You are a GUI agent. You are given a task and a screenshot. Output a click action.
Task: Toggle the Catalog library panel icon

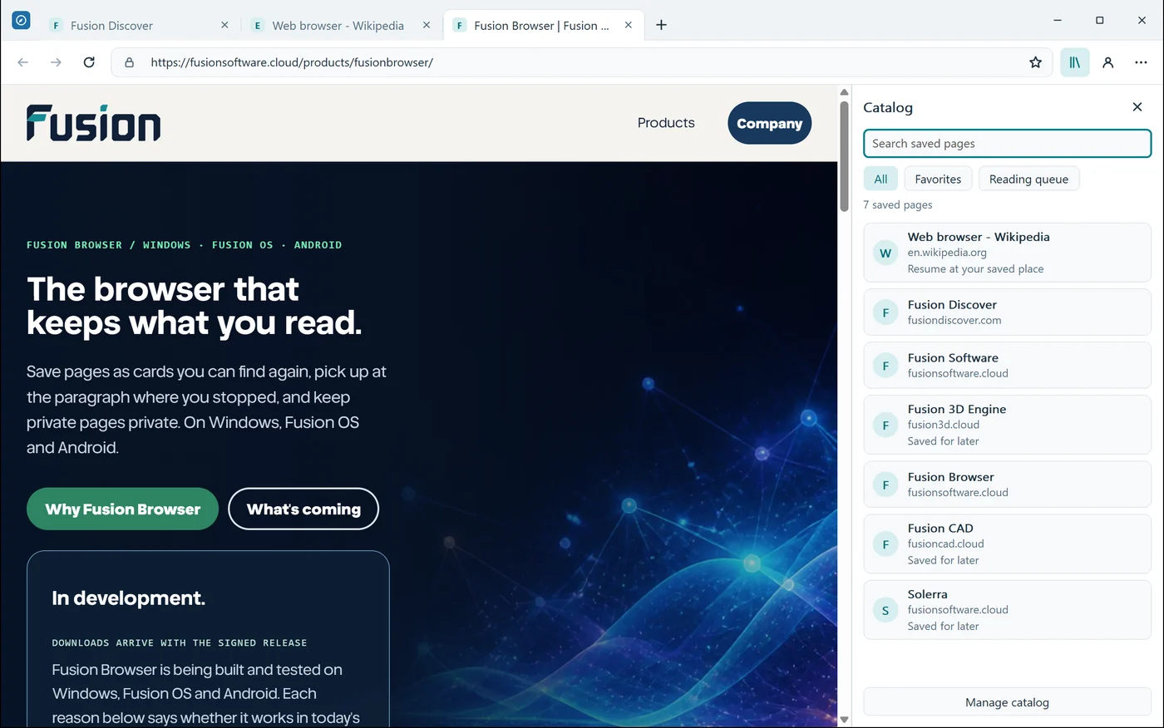pos(1075,62)
